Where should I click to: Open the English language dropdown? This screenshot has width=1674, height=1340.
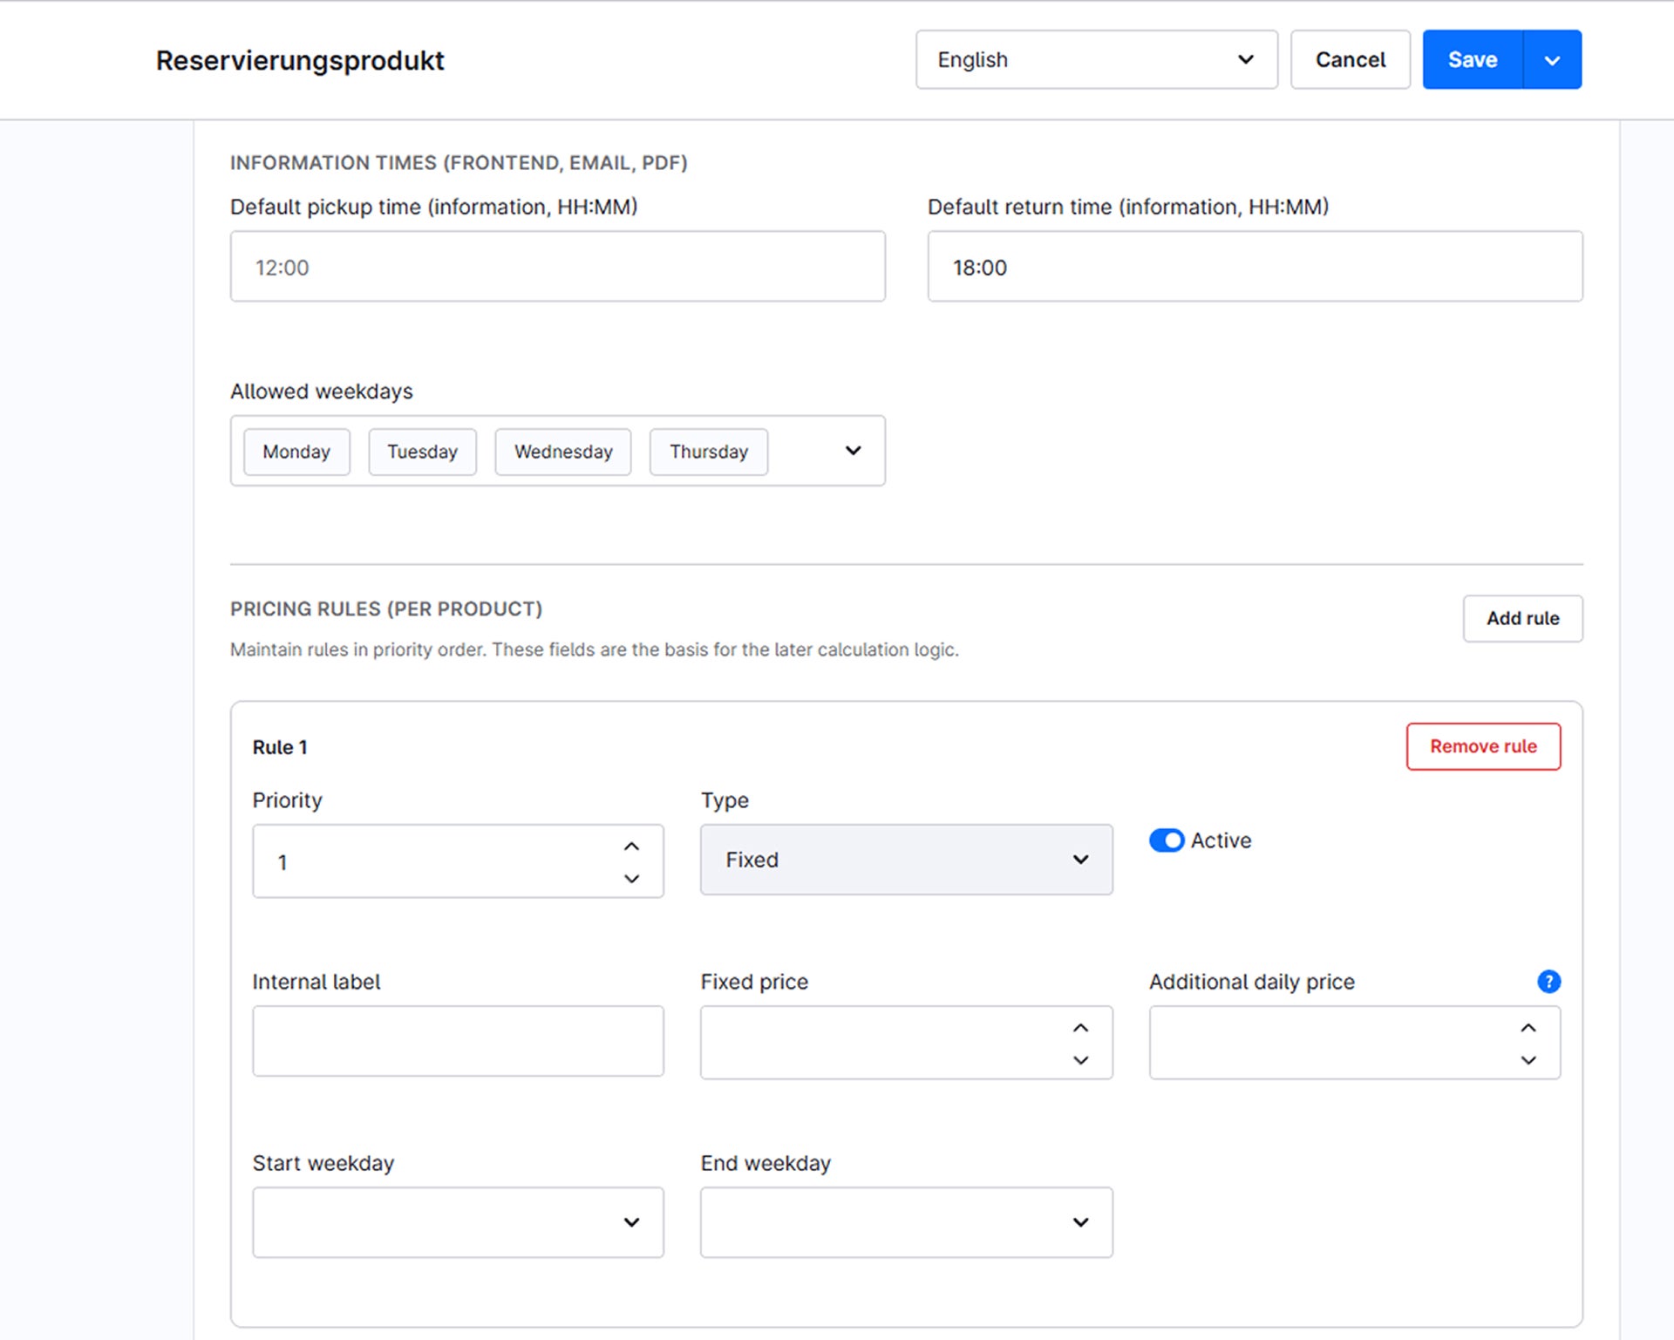click(1096, 60)
